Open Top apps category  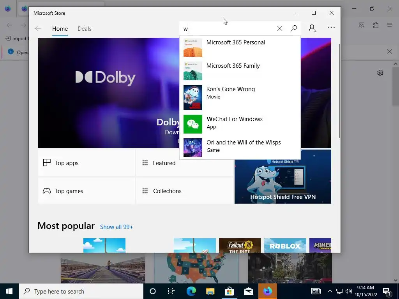tap(87, 163)
